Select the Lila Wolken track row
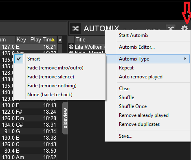This screenshot has height=160, width=191. click(87, 47)
